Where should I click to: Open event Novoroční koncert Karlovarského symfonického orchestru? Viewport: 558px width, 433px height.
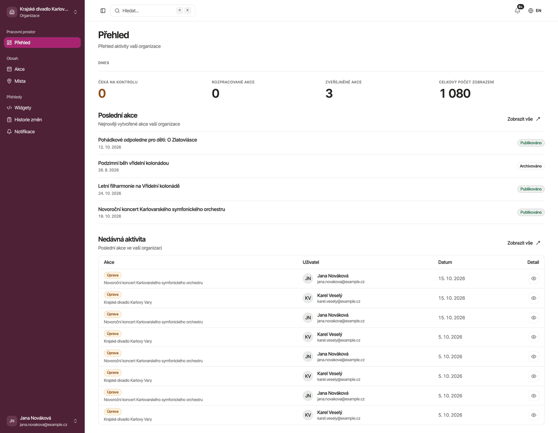click(162, 209)
